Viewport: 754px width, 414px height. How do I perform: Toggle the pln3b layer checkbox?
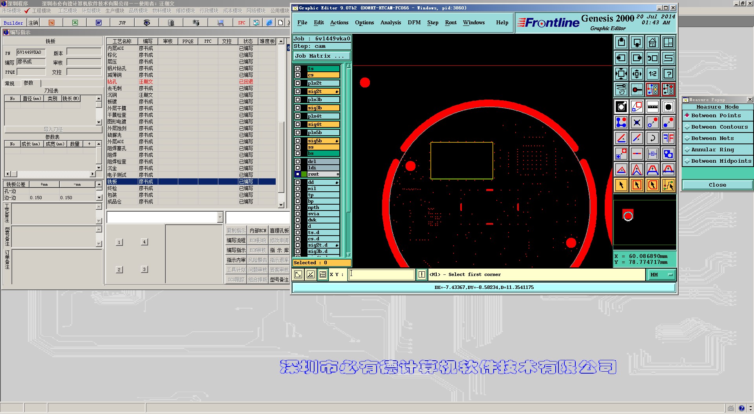coord(298,100)
